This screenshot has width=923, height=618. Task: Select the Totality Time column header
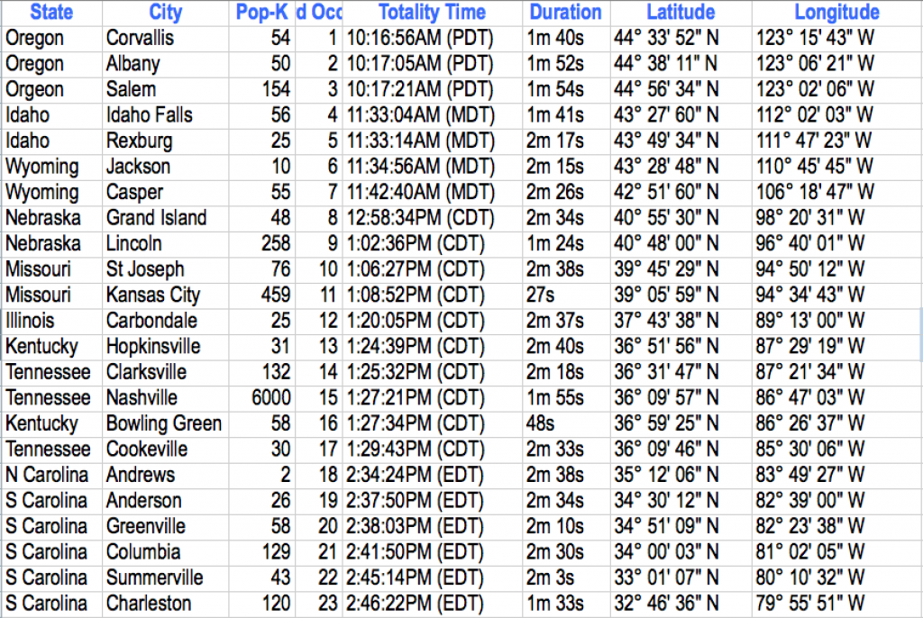point(432,13)
